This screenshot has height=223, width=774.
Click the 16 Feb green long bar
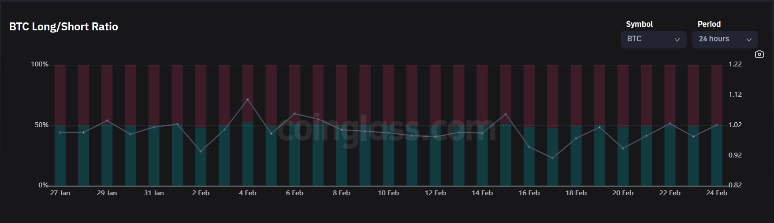[529, 157]
